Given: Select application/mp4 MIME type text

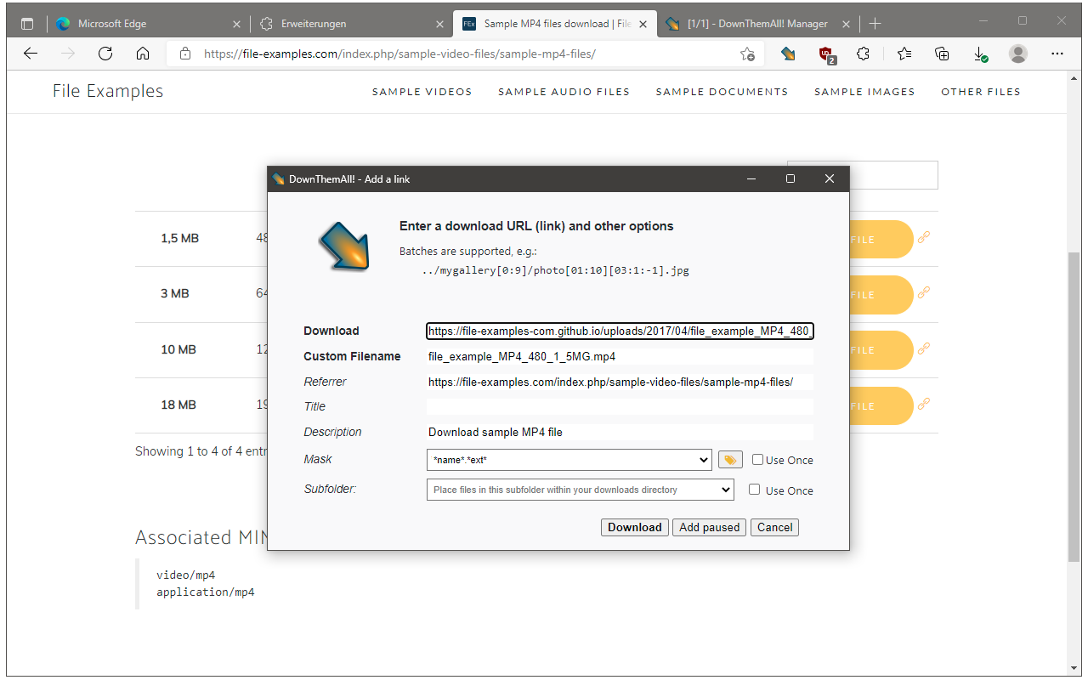Looking at the screenshot, I should click(x=205, y=592).
